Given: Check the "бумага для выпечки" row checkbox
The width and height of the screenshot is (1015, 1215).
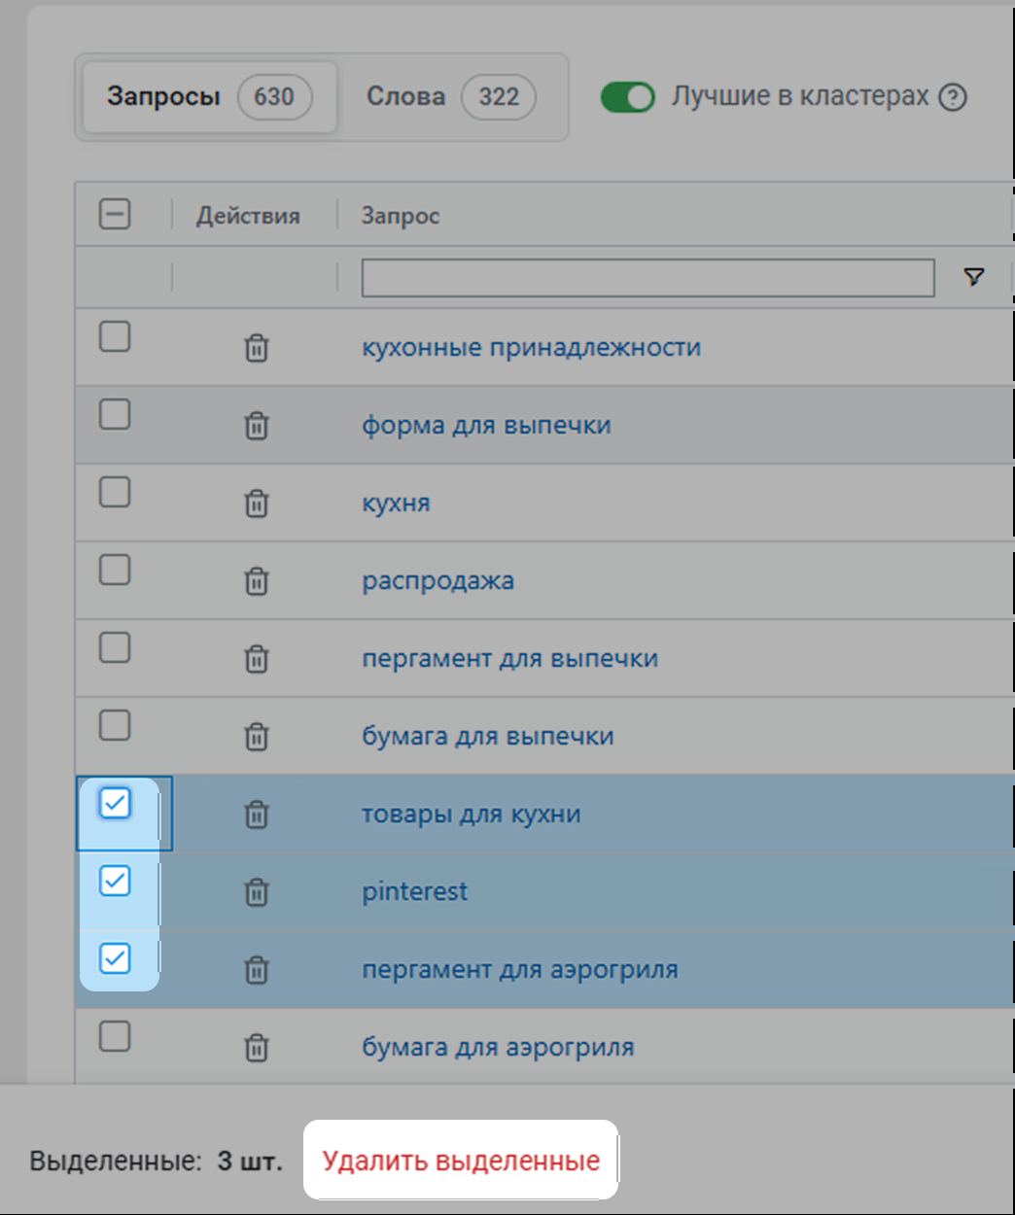Looking at the screenshot, I should [115, 725].
